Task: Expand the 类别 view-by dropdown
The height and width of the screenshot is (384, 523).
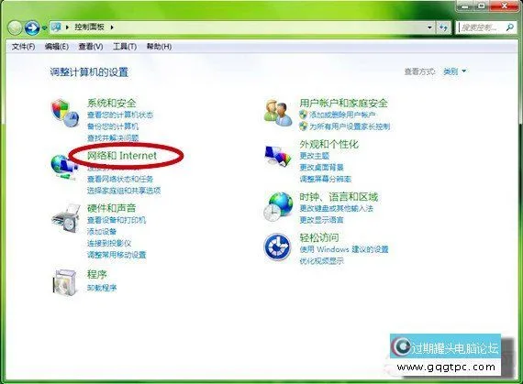Action: click(454, 71)
